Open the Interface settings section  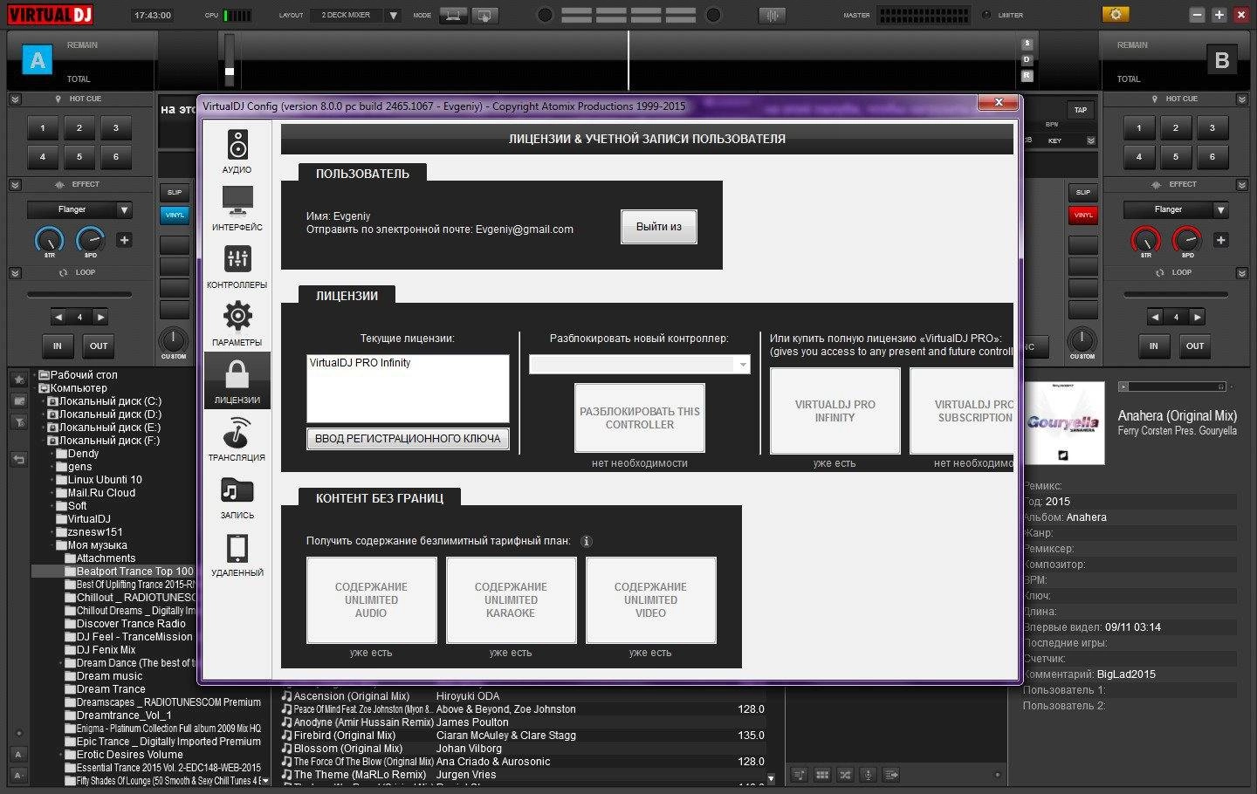(x=237, y=209)
